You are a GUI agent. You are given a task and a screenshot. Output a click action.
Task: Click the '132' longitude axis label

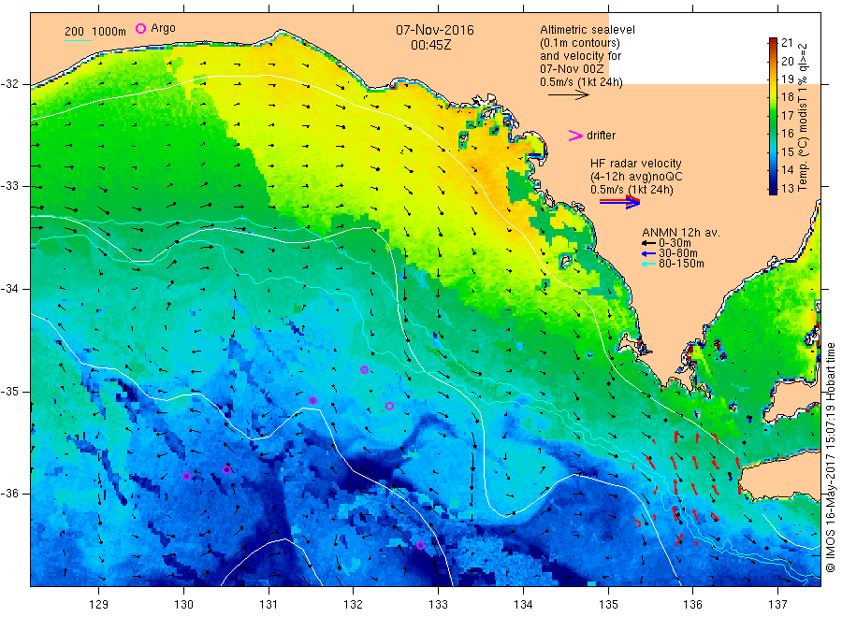(354, 605)
